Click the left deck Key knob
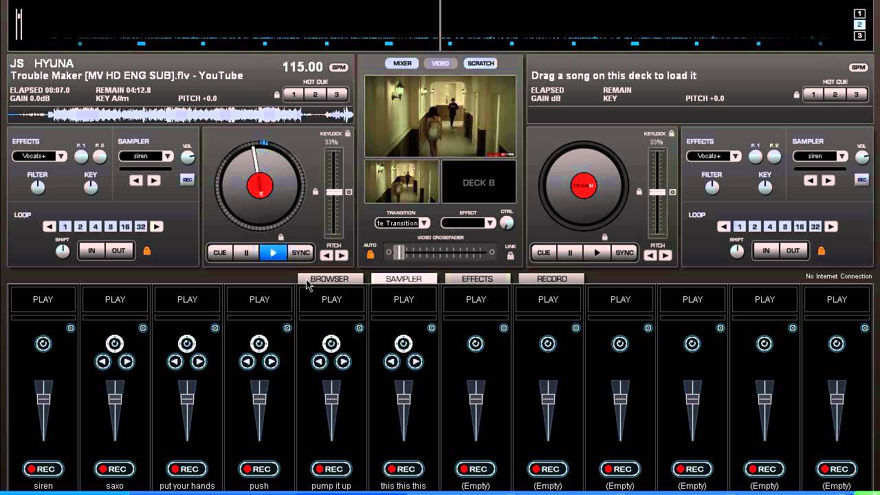Screen dimensions: 880x495 click(91, 187)
